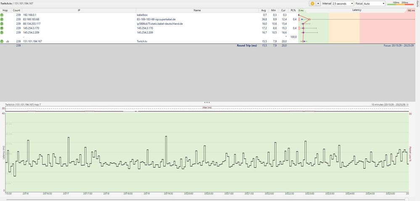Select IP address 151.101.194.167 in hop 7 row
Screen dimensions: 420x201
click(x=32, y=41)
